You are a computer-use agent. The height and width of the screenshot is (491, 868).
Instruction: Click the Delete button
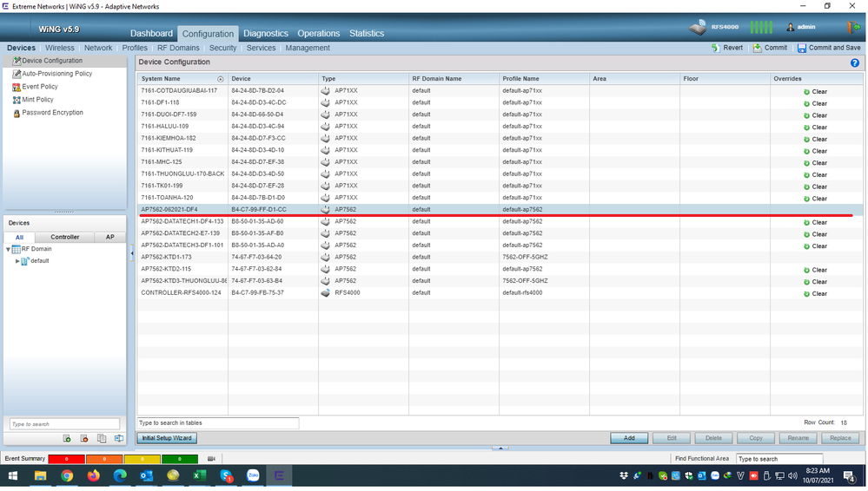coord(713,438)
